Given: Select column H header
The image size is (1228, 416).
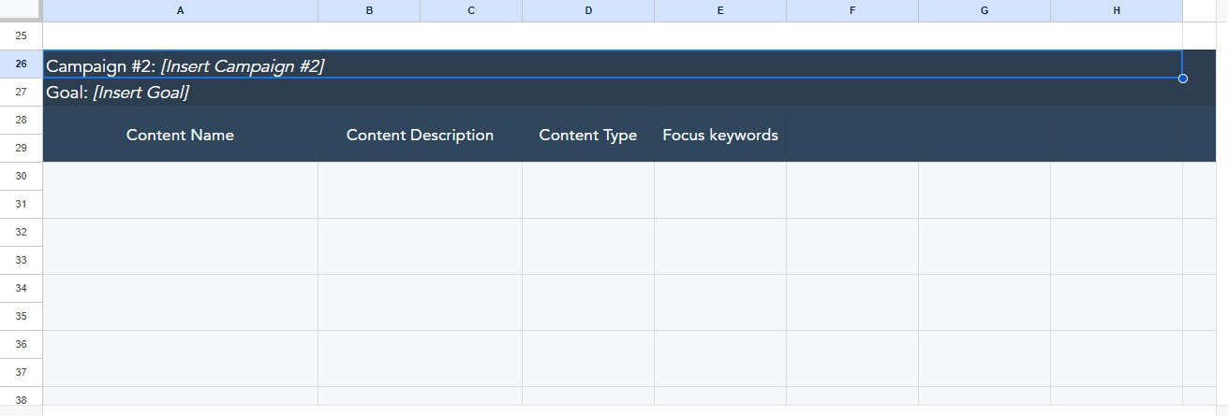Looking at the screenshot, I should 1117,10.
